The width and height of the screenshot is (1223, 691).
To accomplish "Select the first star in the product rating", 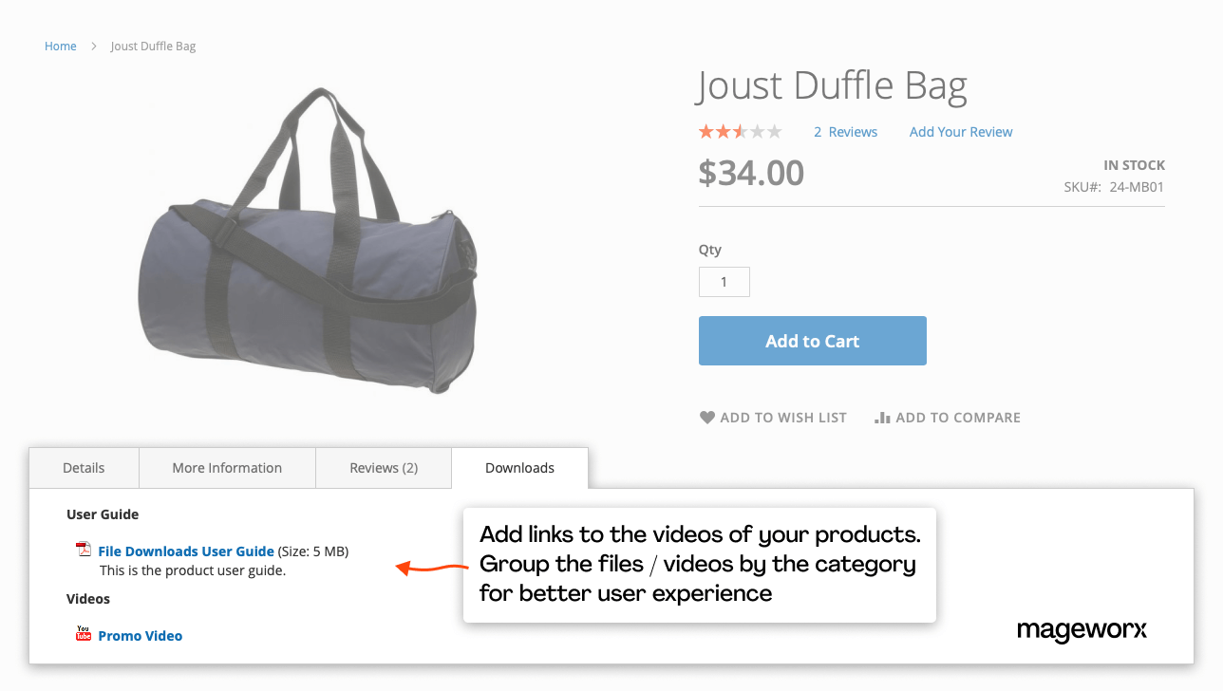I will [705, 131].
